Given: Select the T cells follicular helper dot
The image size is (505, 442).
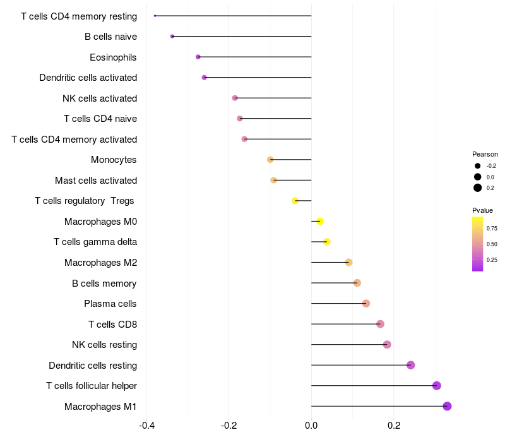Looking at the screenshot, I should 436,386.
